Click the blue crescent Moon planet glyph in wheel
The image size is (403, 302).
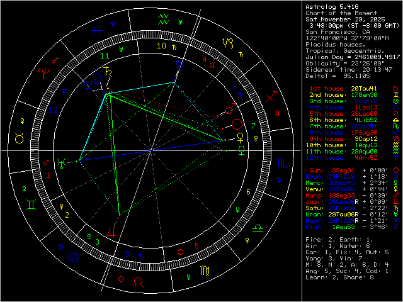[x=97, y=78]
